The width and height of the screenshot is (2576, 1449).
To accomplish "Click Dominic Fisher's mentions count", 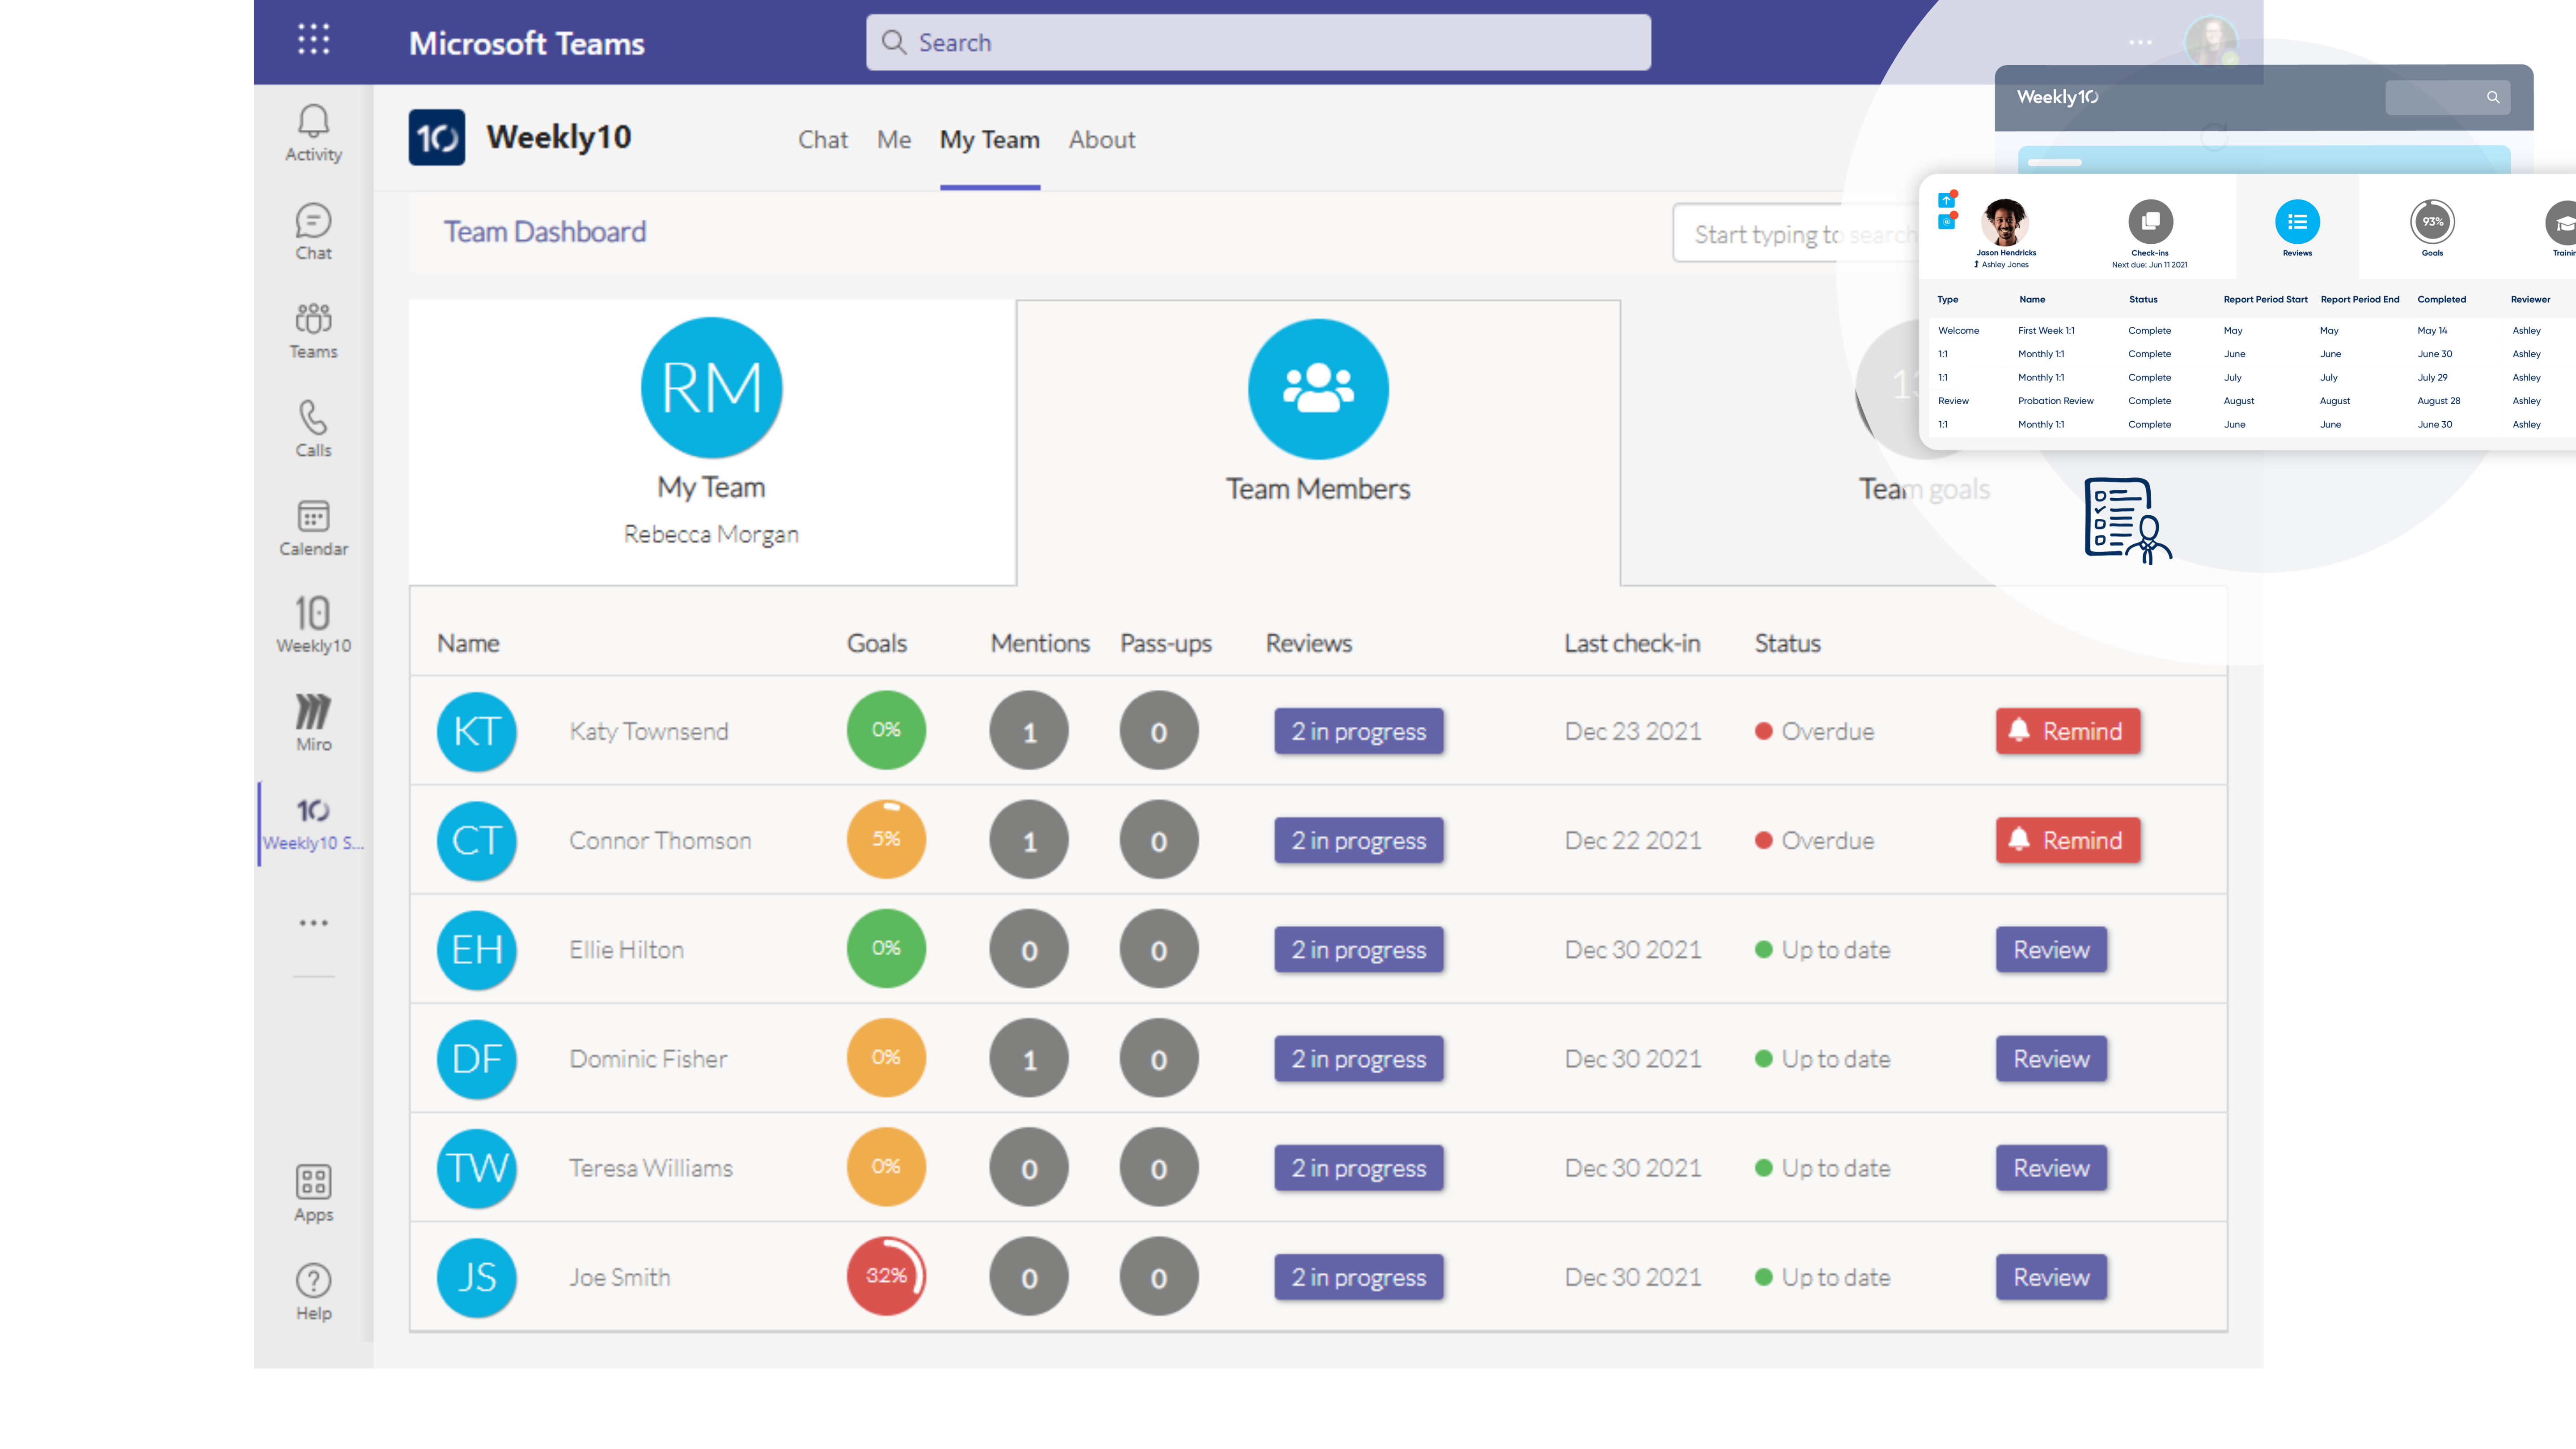I will coord(1029,1058).
